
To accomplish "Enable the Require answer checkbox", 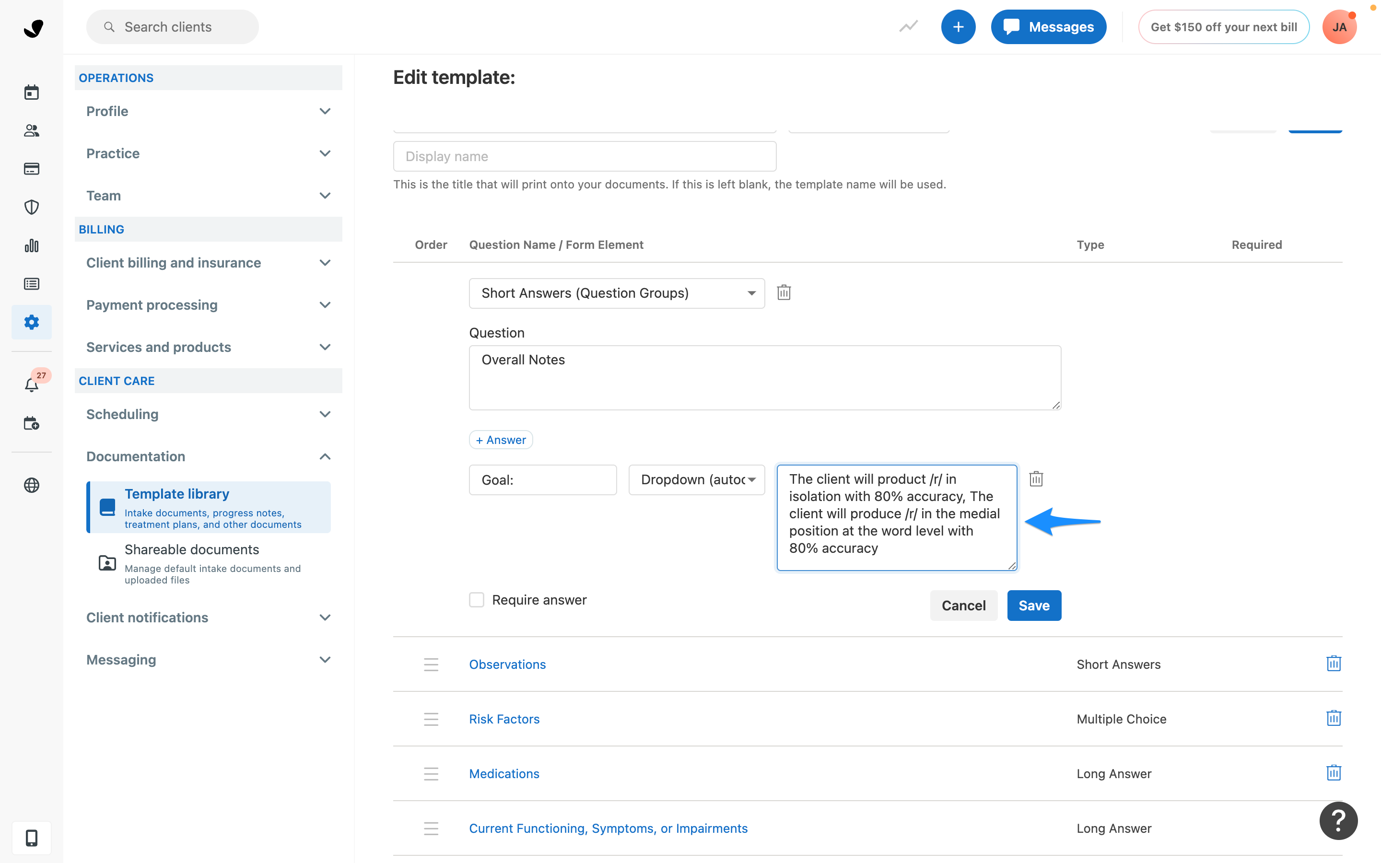I will point(477,599).
